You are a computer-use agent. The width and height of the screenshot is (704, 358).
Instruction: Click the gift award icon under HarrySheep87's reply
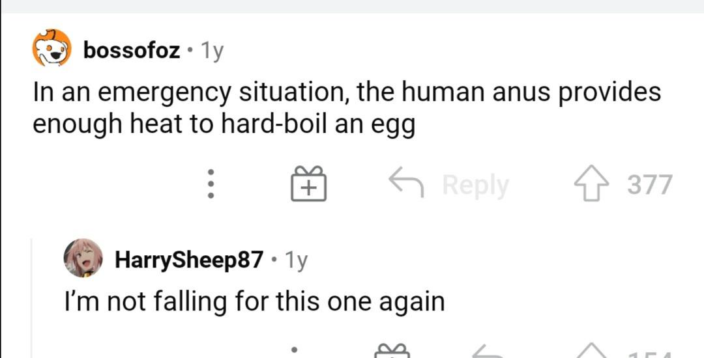tap(392, 351)
